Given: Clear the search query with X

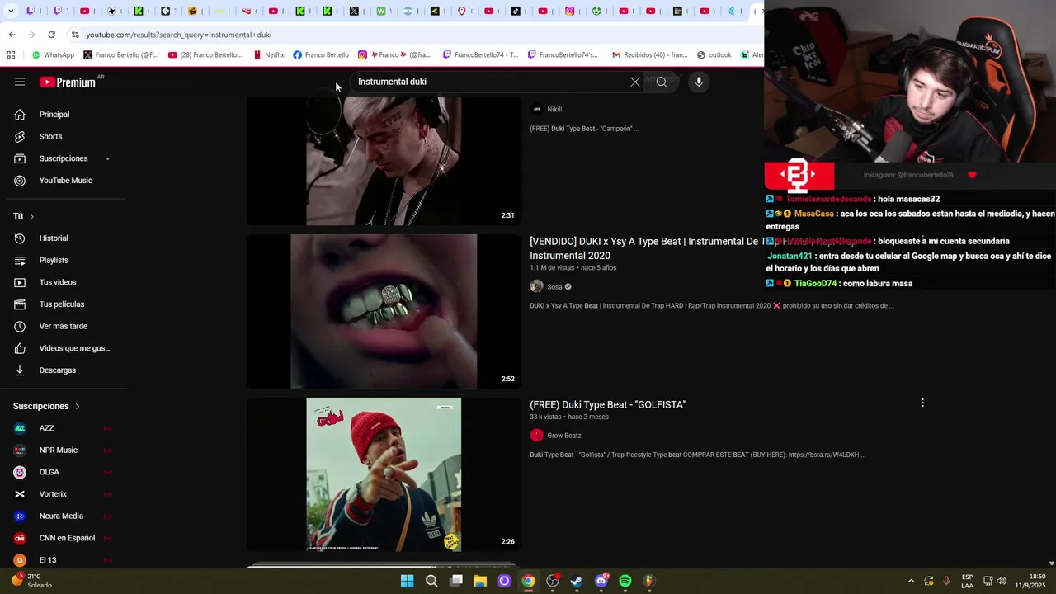Looking at the screenshot, I should [x=635, y=82].
